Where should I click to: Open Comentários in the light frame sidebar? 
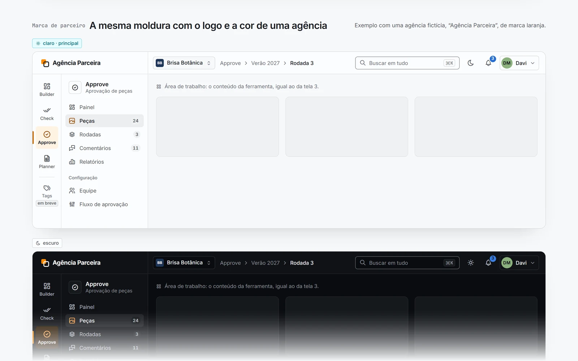104,148
